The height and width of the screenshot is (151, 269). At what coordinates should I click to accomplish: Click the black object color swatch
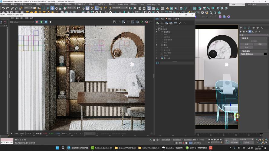pyautogui.click(x=265, y=54)
